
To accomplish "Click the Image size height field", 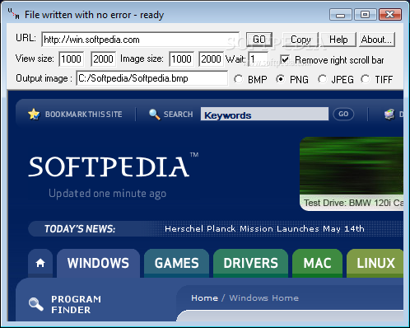I will [x=211, y=59].
